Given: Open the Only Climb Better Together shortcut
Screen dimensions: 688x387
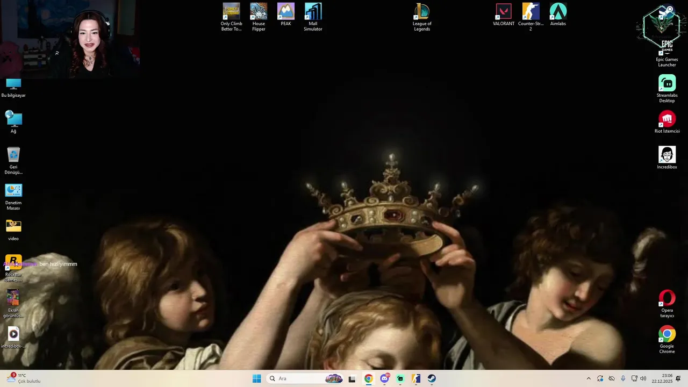Looking at the screenshot, I should pos(231,17).
